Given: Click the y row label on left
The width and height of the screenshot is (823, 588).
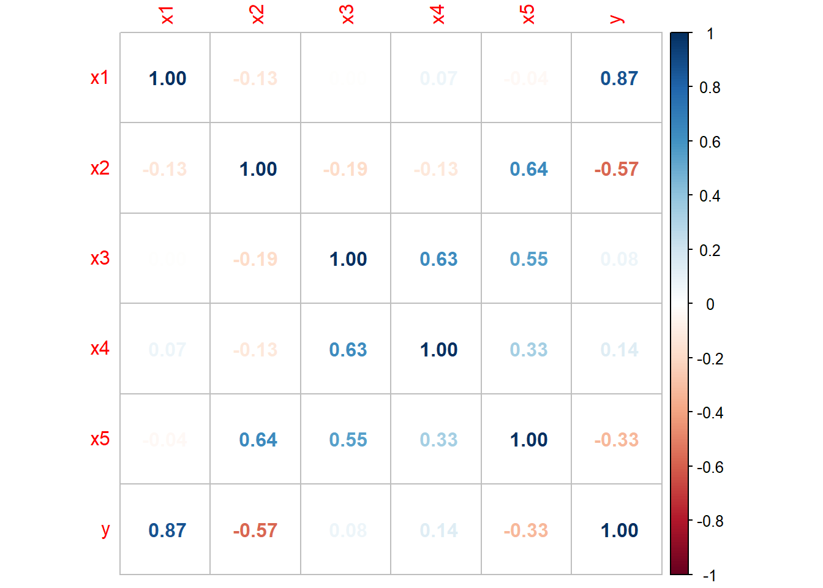Looking at the screenshot, I should pyautogui.click(x=105, y=529).
